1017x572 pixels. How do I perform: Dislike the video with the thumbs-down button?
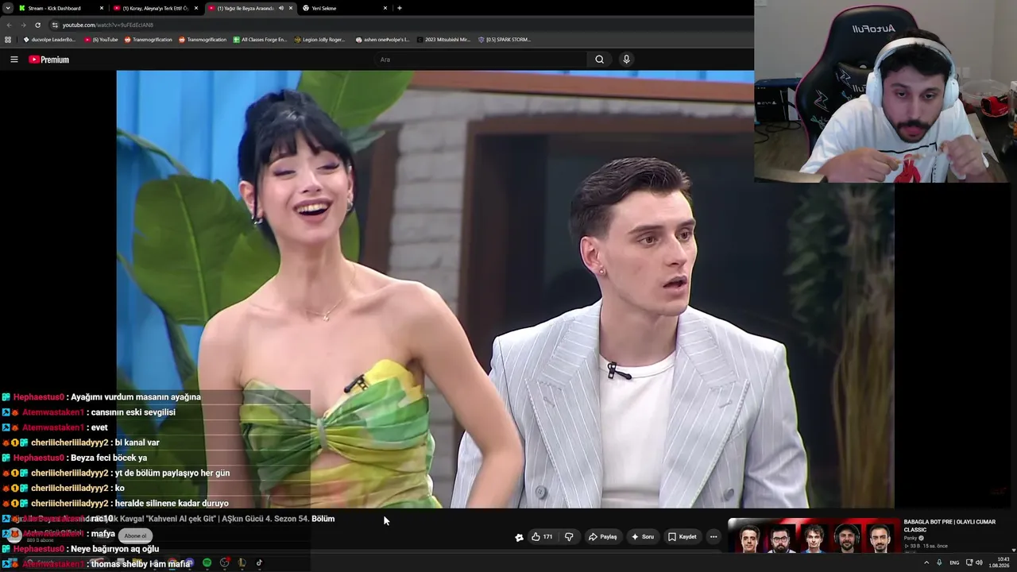coord(569,537)
